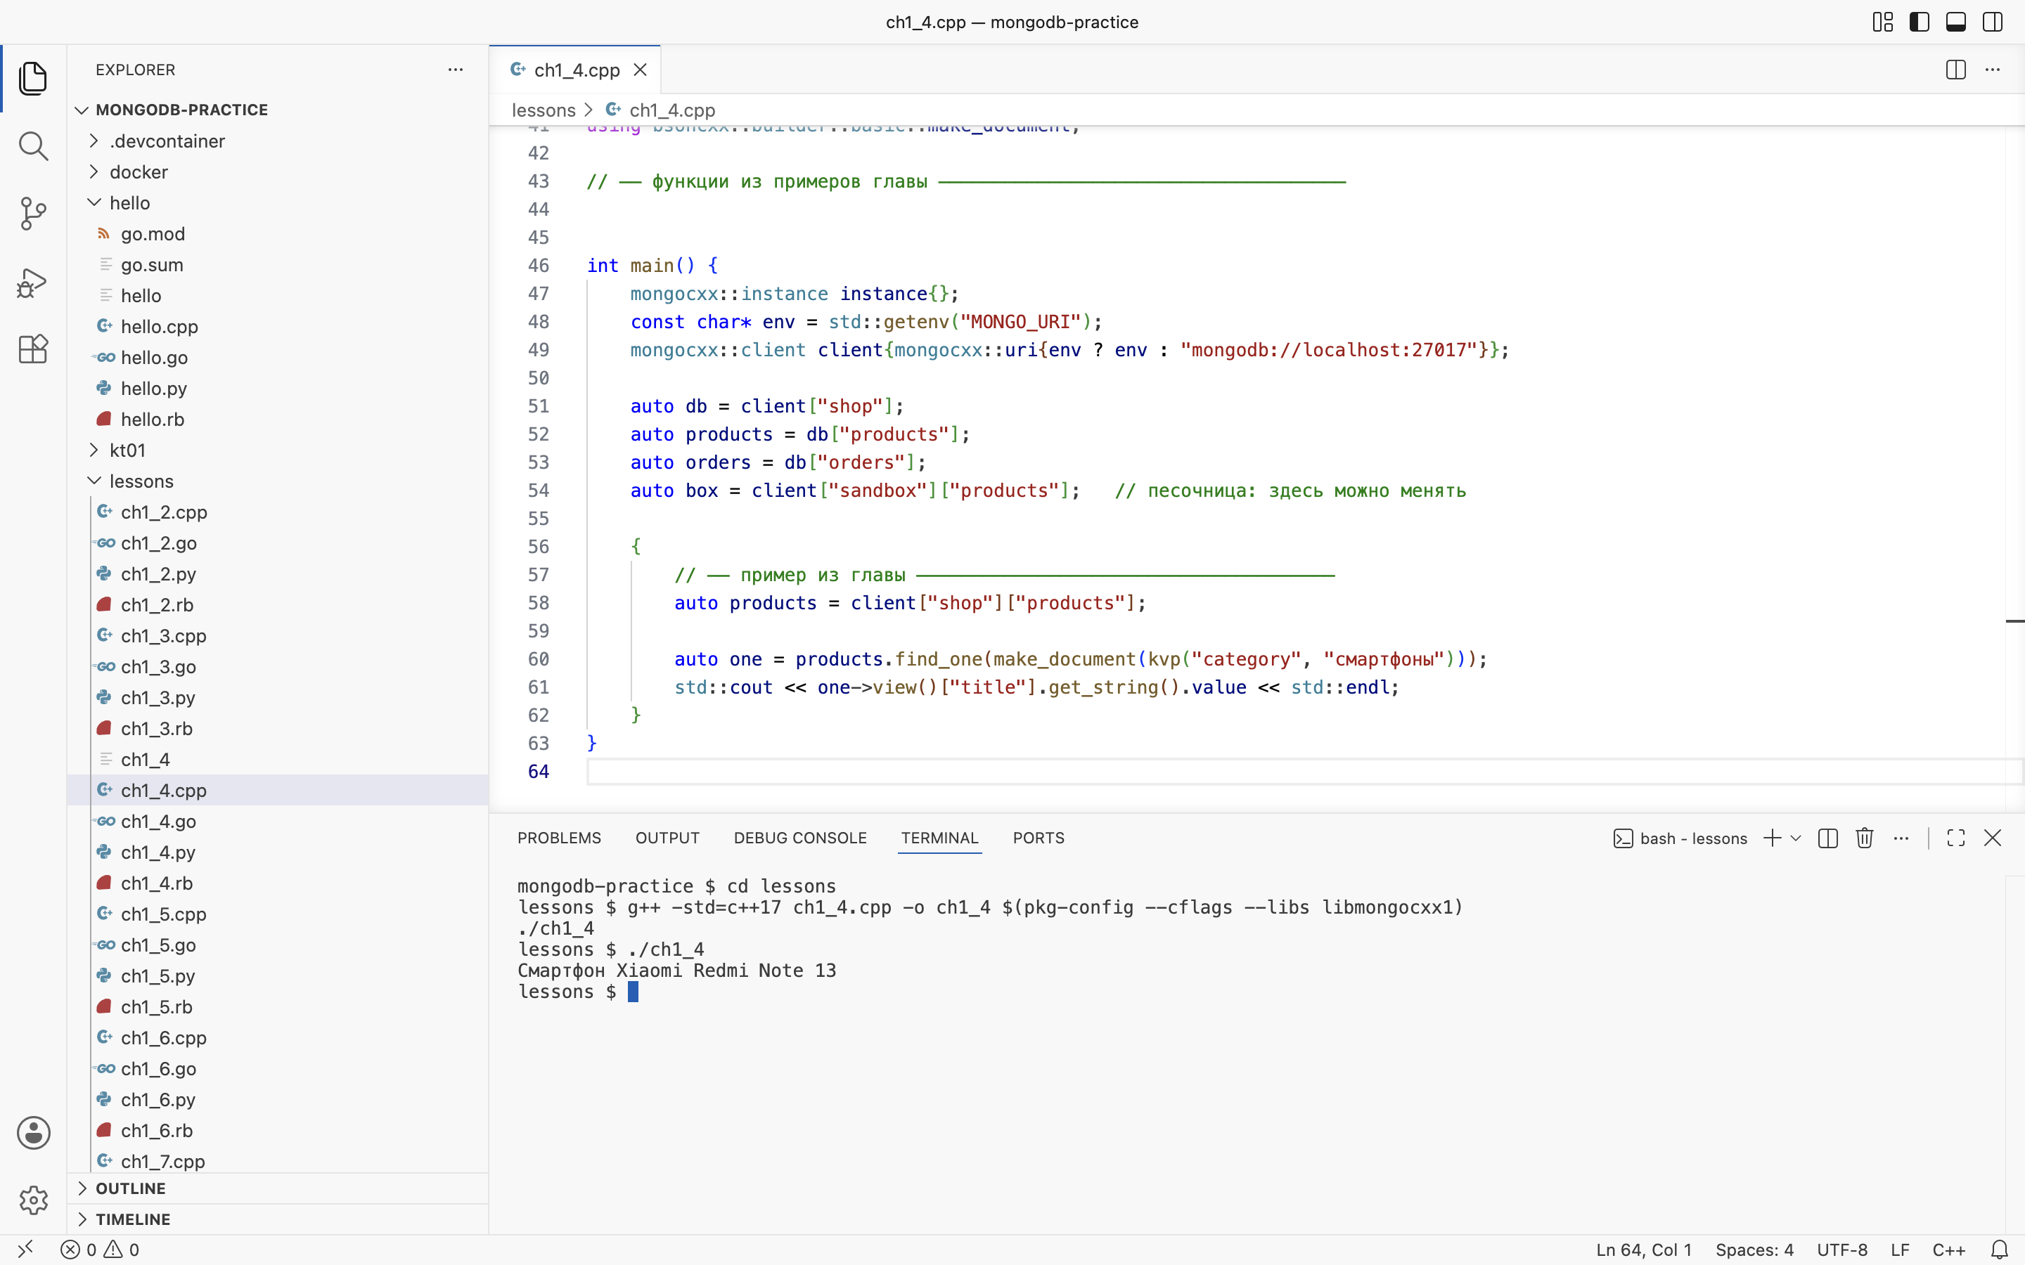The height and width of the screenshot is (1265, 2025).
Task: Collapse the lessons folder
Action: 278,481
